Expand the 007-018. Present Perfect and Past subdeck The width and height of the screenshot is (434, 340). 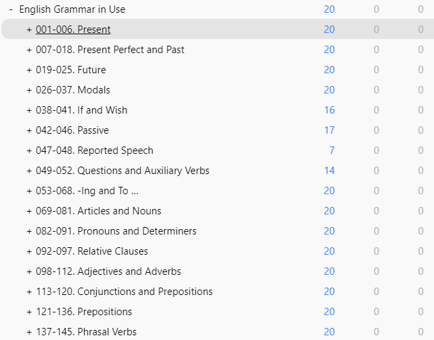(x=29, y=50)
